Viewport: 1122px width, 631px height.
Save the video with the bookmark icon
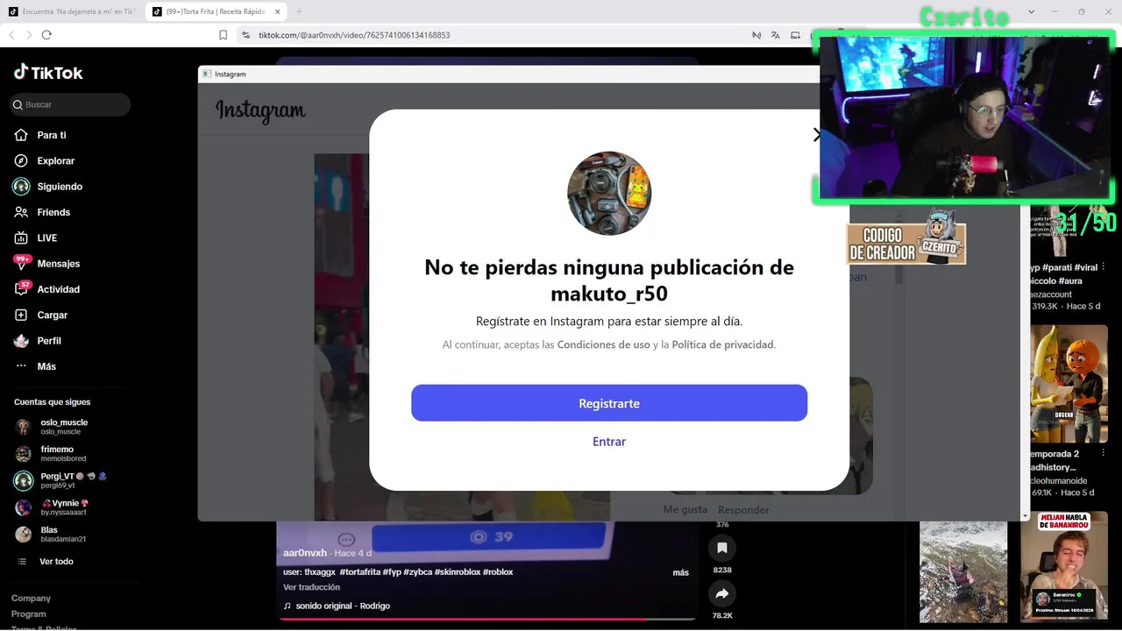point(722,548)
